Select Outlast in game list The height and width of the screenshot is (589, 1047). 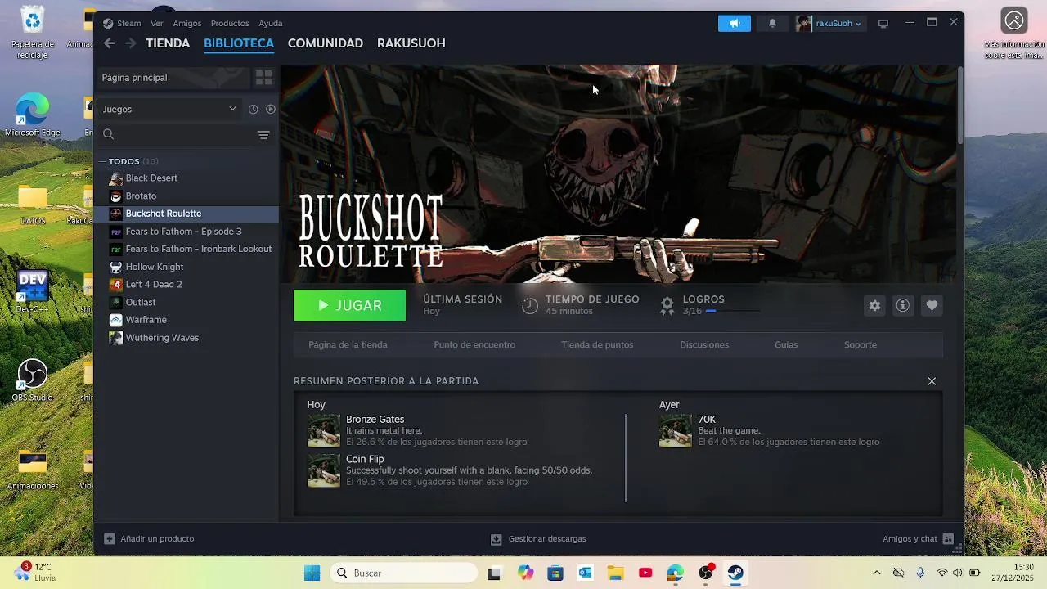tap(186, 302)
